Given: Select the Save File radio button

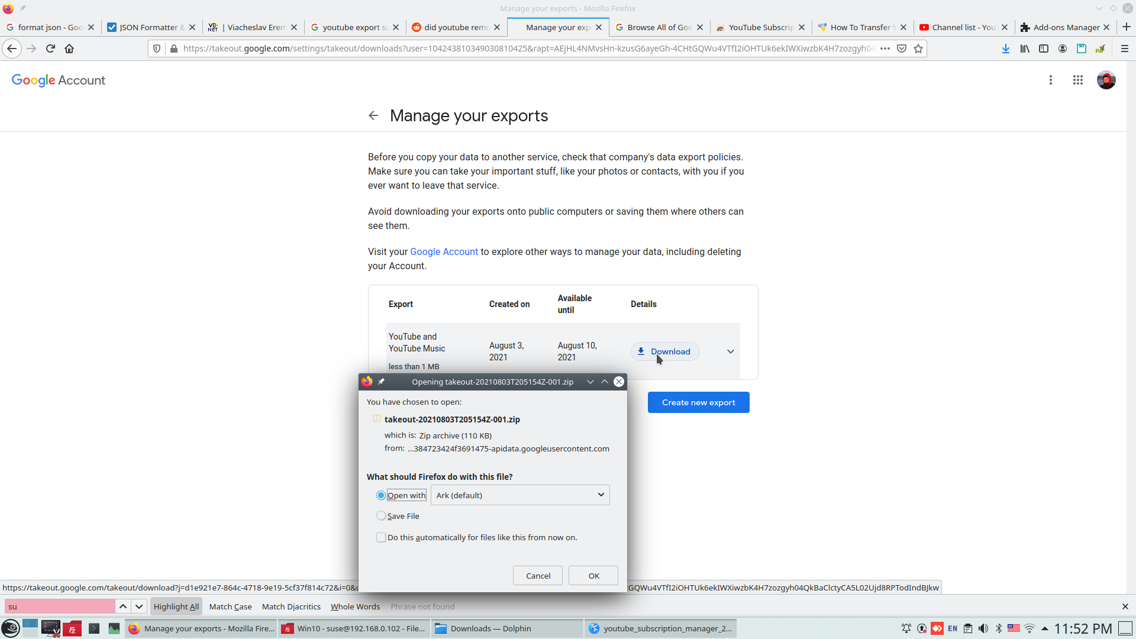Looking at the screenshot, I should click(x=381, y=516).
